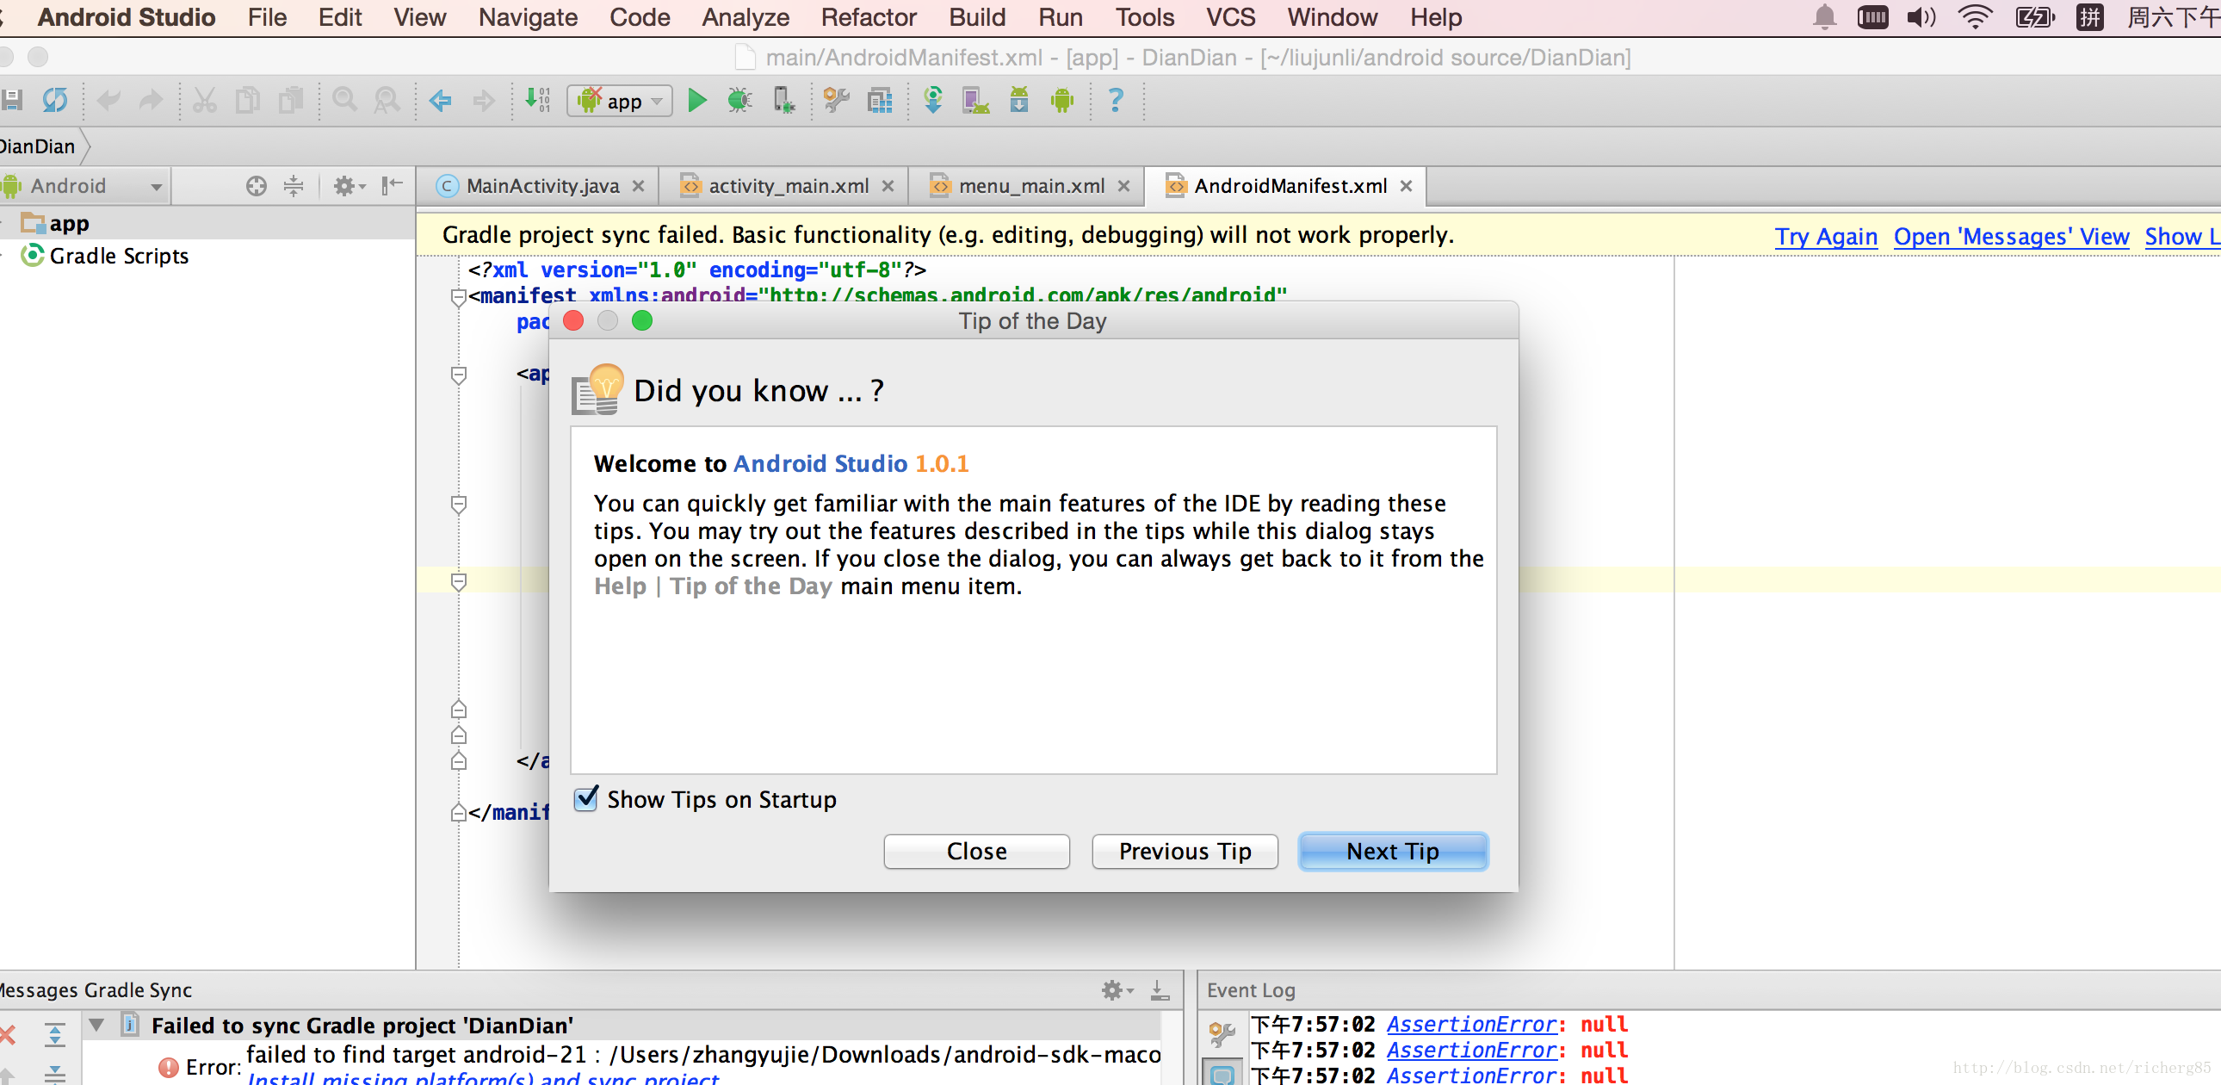Open the app run configuration dropdown
2221x1085 pixels.
click(620, 101)
